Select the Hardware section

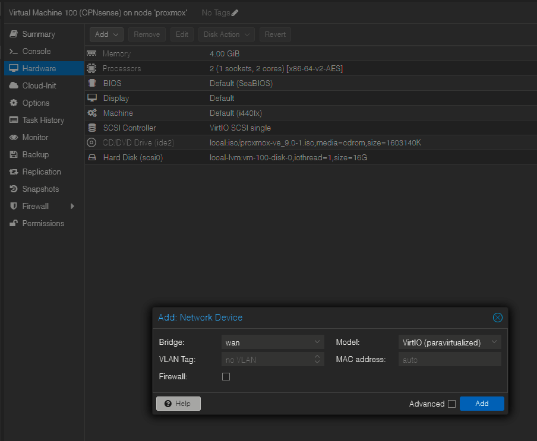coord(44,68)
